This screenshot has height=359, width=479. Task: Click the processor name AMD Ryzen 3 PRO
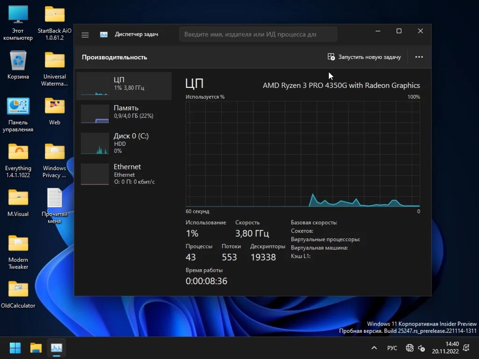341,85
